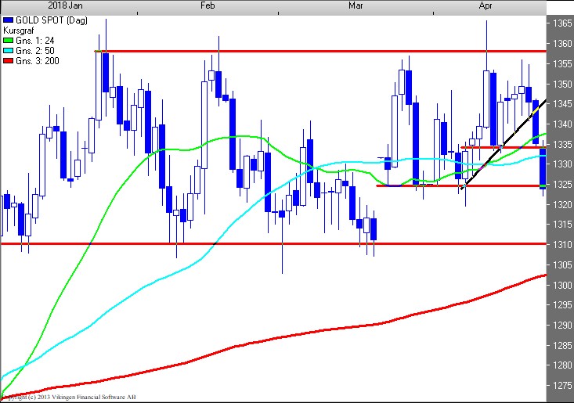Click the 1315 price axis label

562,225
